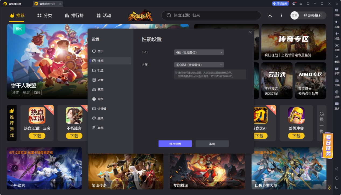Image resolution: width=341 pixels, height=195 pixels.
Task: Expand the CPU cores dropdown
Action: click(x=199, y=52)
